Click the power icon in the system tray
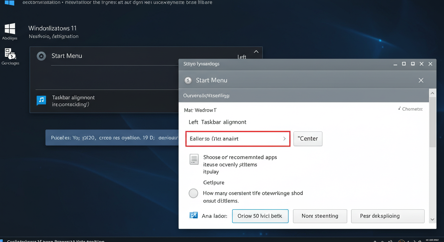 click(420, 241)
